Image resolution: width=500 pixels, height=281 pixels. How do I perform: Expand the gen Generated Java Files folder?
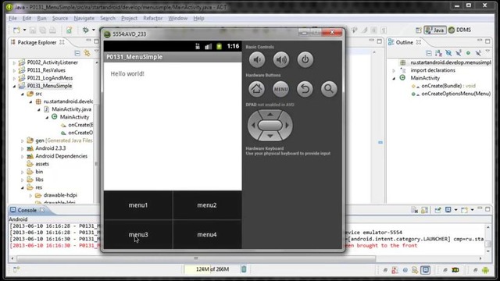[23, 140]
